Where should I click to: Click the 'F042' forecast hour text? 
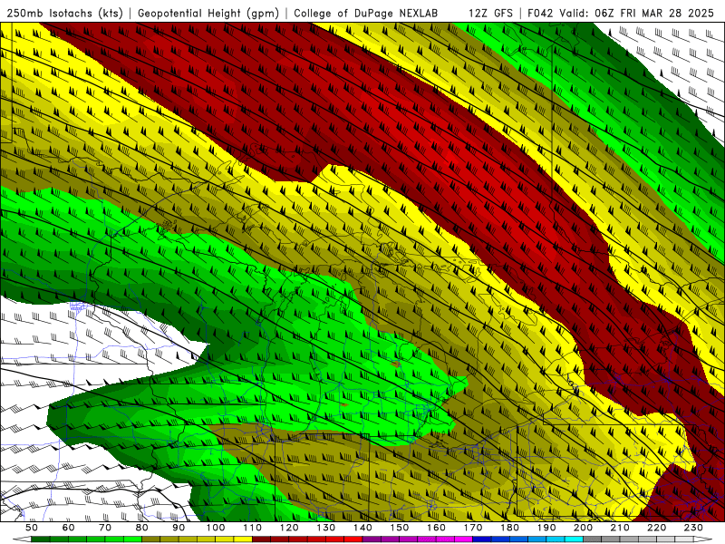click(540, 13)
